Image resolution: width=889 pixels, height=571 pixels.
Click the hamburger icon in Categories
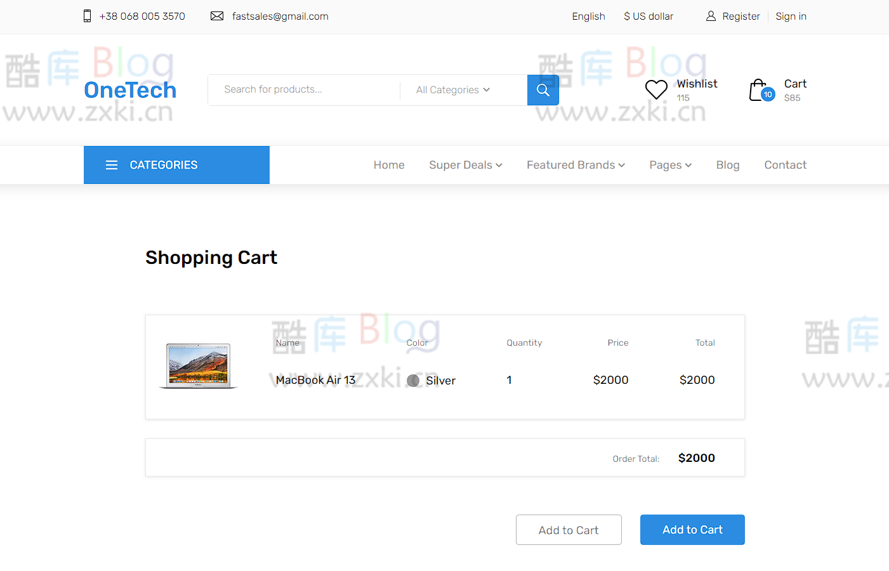click(x=112, y=165)
